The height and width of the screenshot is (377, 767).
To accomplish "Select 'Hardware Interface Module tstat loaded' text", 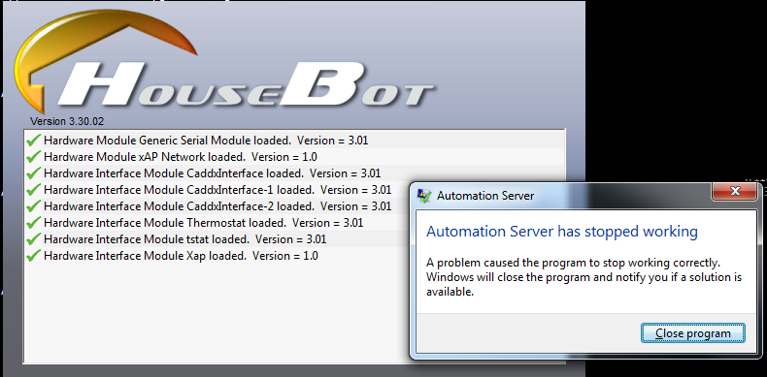I will pyautogui.click(x=146, y=239).
